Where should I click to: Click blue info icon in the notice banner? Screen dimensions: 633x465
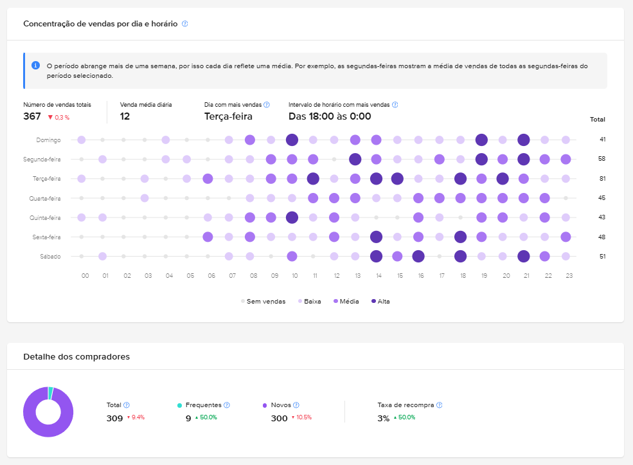(x=35, y=66)
